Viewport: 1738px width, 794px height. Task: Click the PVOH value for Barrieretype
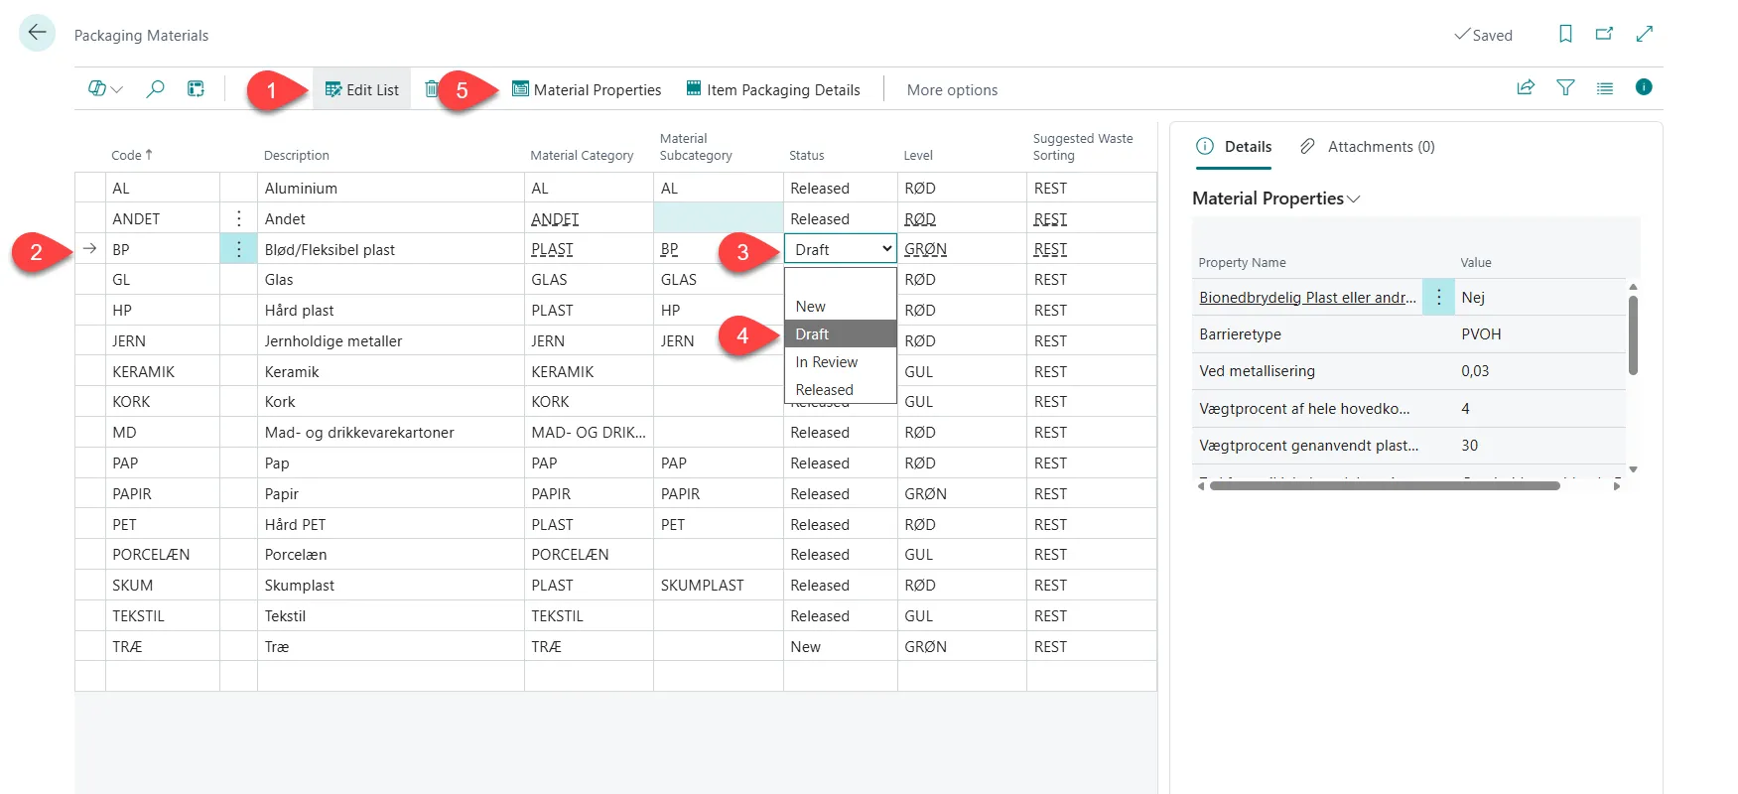1481,334
